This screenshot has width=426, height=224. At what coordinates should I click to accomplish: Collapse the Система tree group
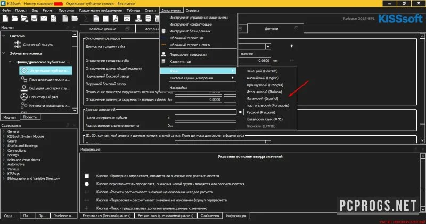[4, 36]
